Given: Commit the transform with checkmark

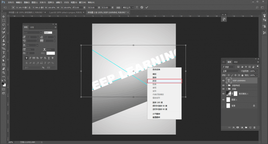Looking at the screenshot, I should (x=147, y=8).
